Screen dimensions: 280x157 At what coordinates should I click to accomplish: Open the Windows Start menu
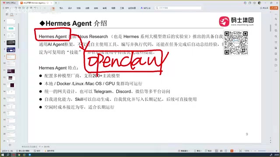click(3, 155)
